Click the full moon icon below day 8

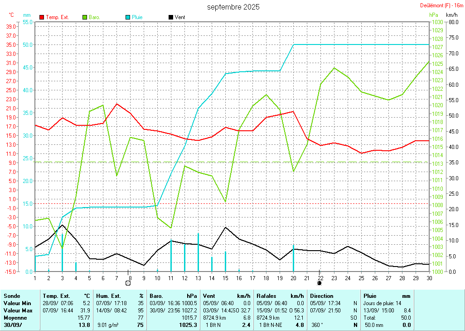pos(128,283)
